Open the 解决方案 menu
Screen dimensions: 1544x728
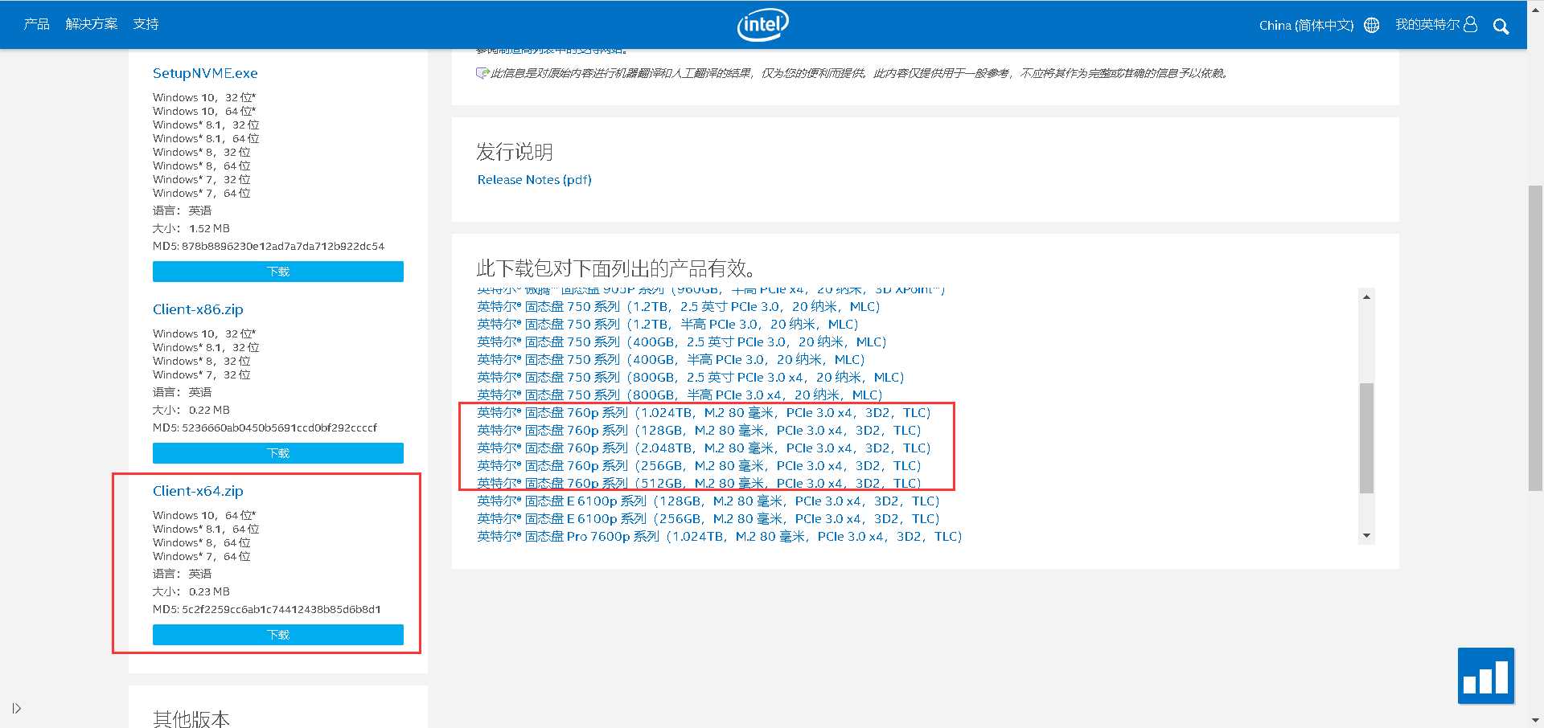[92, 24]
